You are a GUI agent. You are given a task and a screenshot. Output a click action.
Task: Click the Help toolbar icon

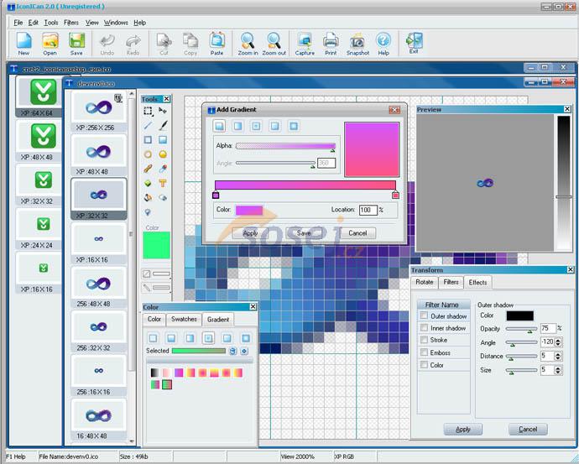tap(383, 44)
